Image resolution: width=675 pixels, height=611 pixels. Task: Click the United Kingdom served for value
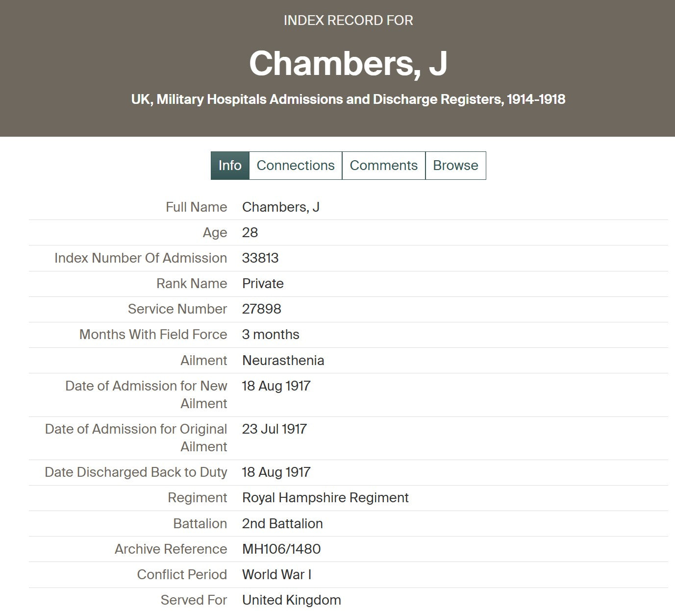pyautogui.click(x=292, y=600)
